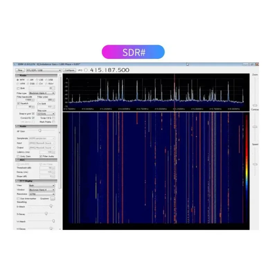
Task: Disable the Filter Audio checkbox
Action: 41,157
